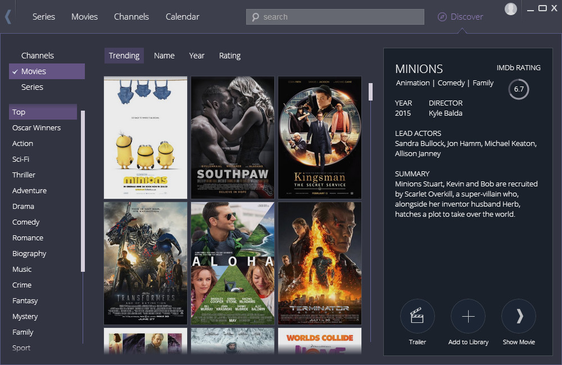The width and height of the screenshot is (562, 365).
Task: Click the plus Add to Library icon
Action: (x=468, y=316)
